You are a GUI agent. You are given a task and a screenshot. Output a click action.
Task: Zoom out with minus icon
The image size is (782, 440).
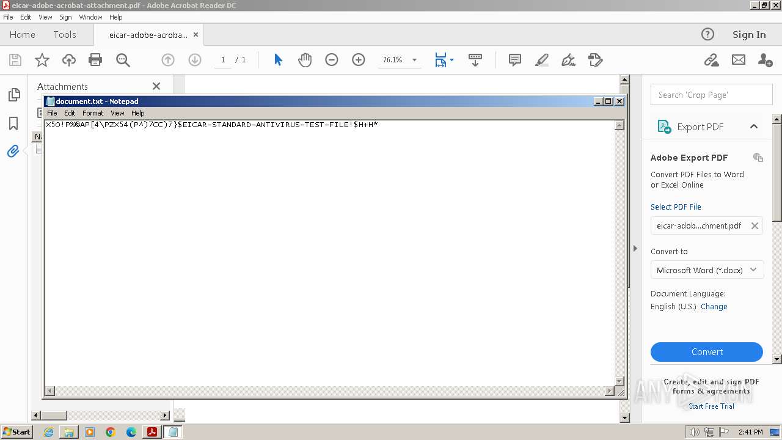pyautogui.click(x=332, y=60)
